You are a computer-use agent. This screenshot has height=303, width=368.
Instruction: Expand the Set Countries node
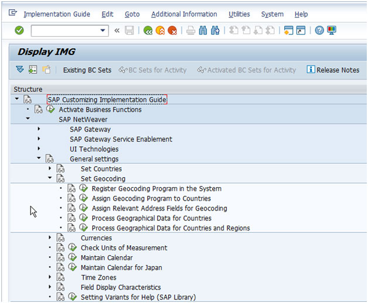pyautogui.click(x=50, y=168)
